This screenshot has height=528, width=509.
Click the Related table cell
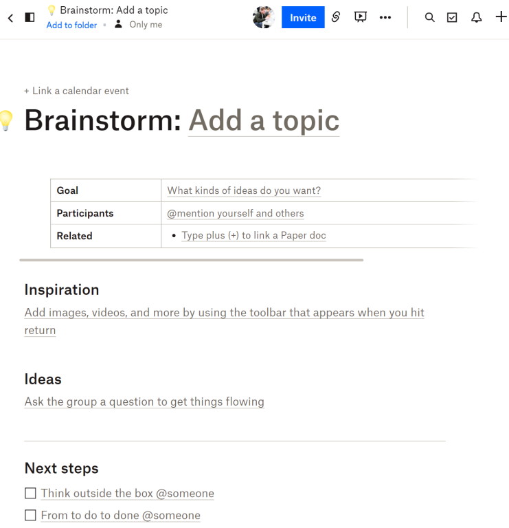(x=106, y=236)
